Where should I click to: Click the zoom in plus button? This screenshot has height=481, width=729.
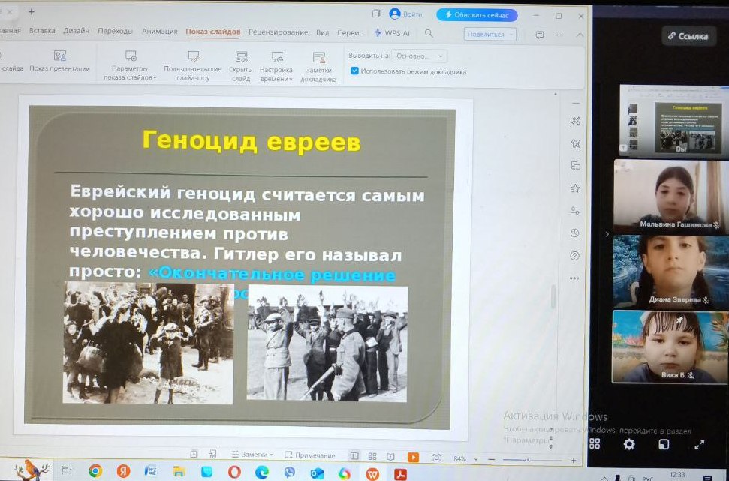(574, 460)
